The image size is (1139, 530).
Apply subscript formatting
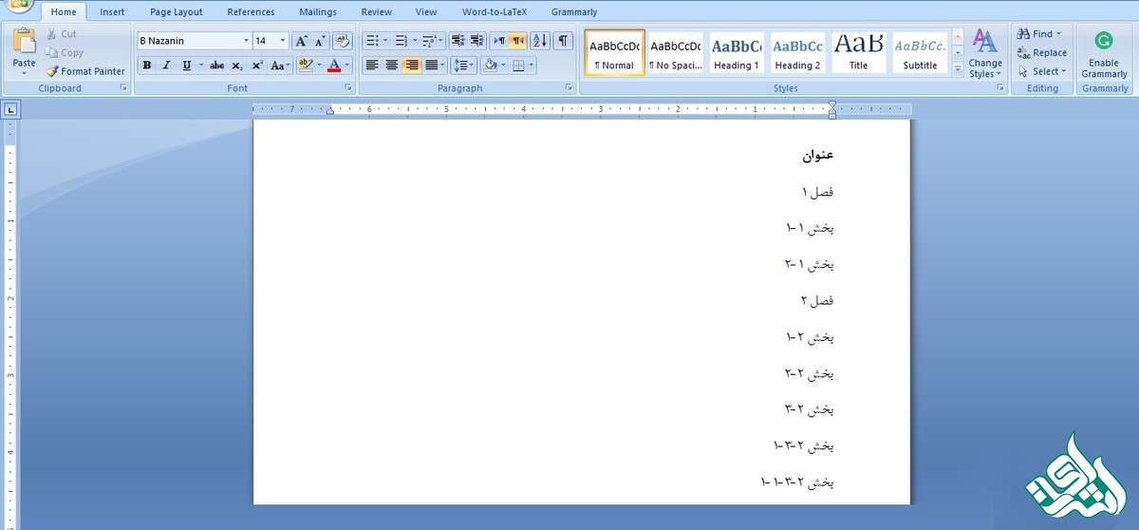point(237,66)
